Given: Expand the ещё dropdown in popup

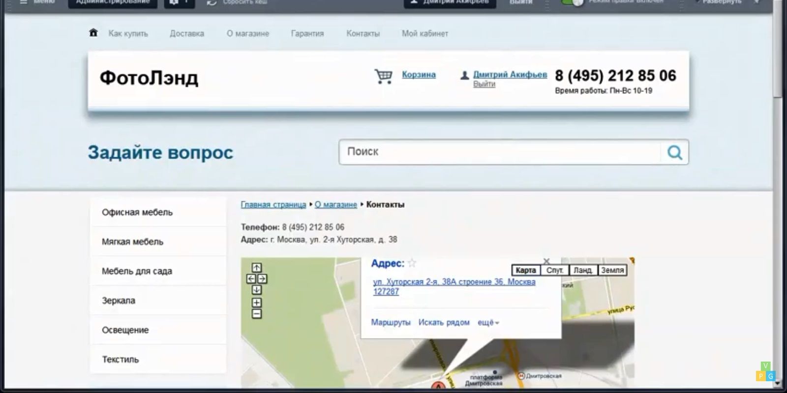Looking at the screenshot, I should click(x=488, y=323).
